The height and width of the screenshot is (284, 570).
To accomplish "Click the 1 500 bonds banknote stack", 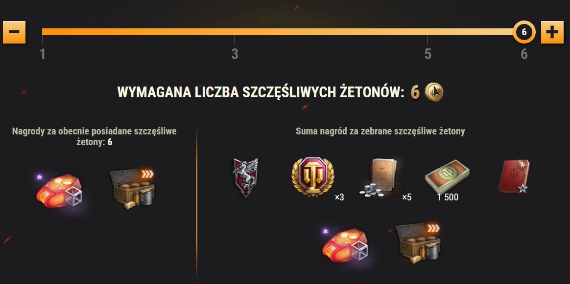I will click(x=447, y=177).
